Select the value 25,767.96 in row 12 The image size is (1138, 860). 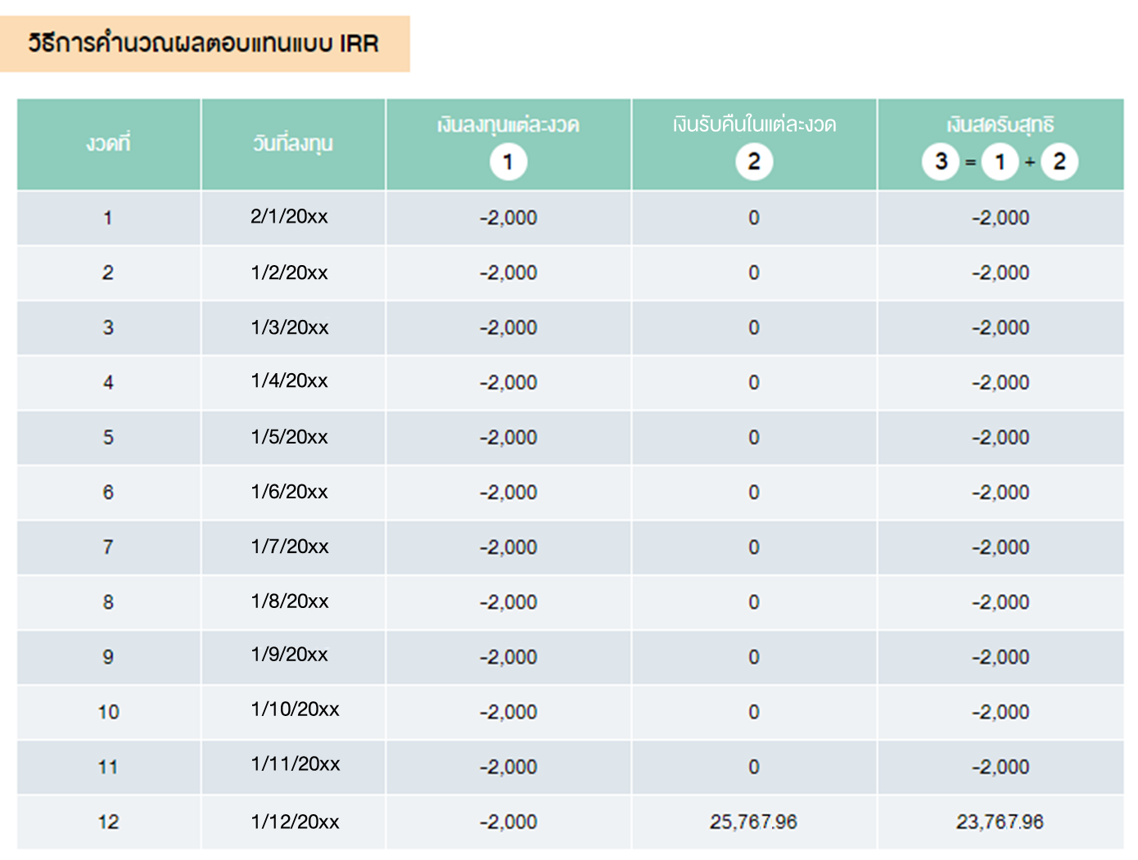coord(752,822)
